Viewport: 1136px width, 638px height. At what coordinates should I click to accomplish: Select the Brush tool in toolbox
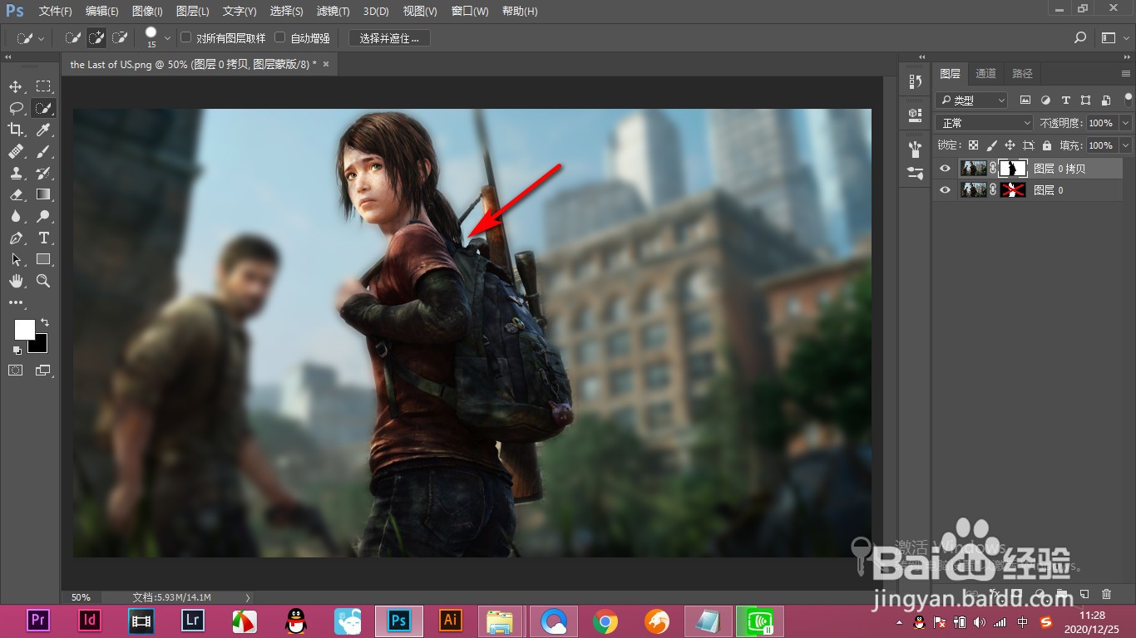click(x=43, y=151)
